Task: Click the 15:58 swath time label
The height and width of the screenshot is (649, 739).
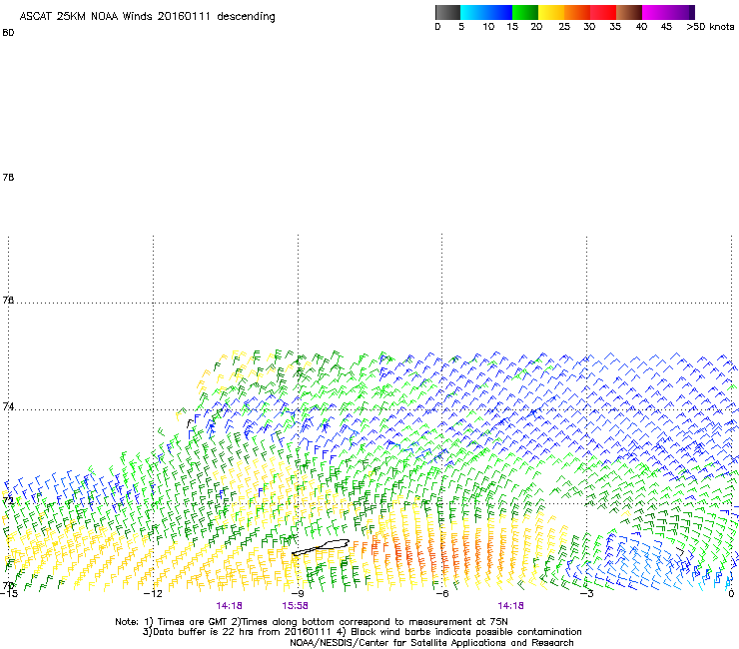Action: click(295, 606)
